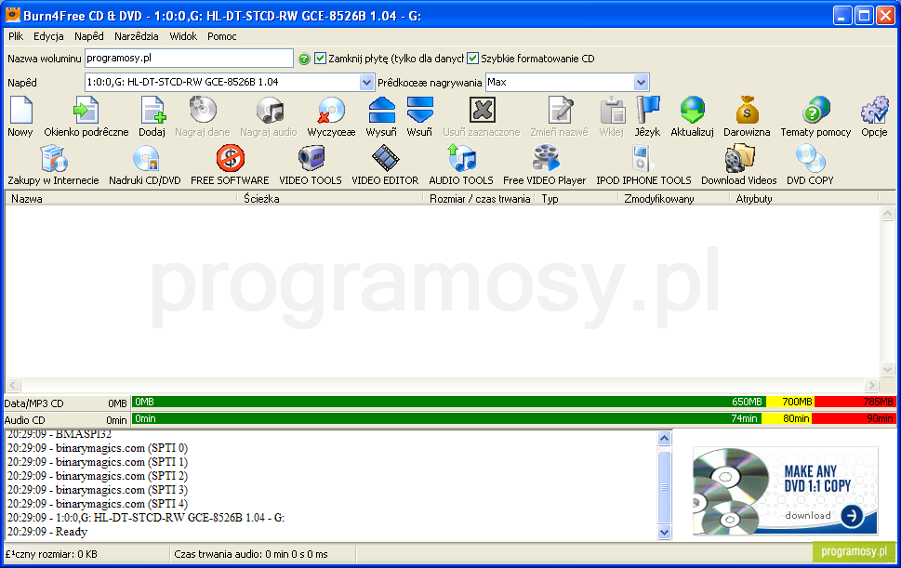This screenshot has width=901, height=568.
Task: Click green help icon beside volume name
Action: pos(305,59)
